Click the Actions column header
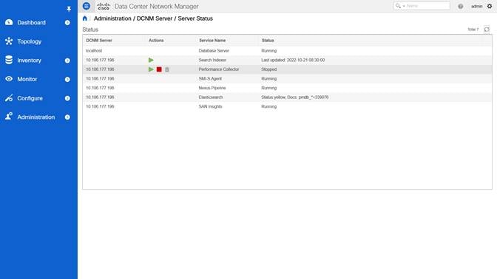The image size is (497, 279). [156, 41]
